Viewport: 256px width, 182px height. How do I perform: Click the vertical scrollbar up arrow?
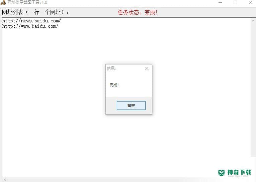tap(253, 21)
